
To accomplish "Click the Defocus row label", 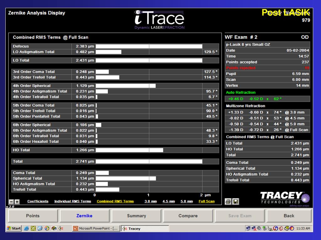I will (x=21, y=46).
